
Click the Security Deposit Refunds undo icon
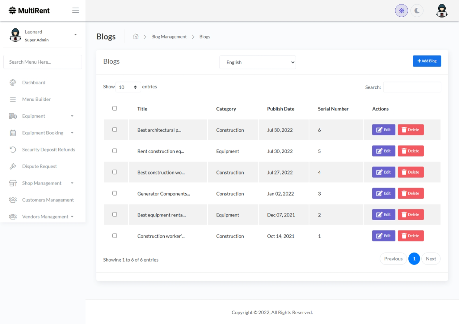pos(13,150)
